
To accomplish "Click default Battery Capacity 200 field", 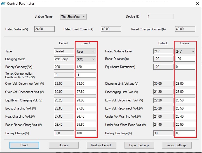I will [64, 67].
